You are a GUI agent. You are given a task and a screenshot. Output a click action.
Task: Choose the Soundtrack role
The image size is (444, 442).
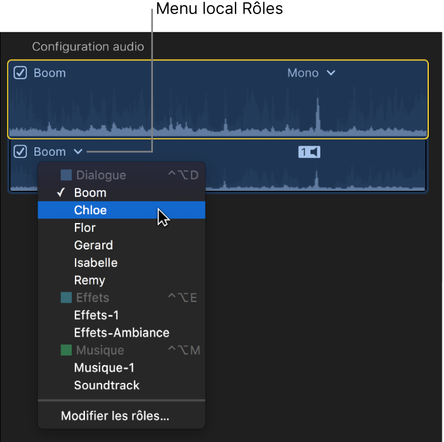107,385
